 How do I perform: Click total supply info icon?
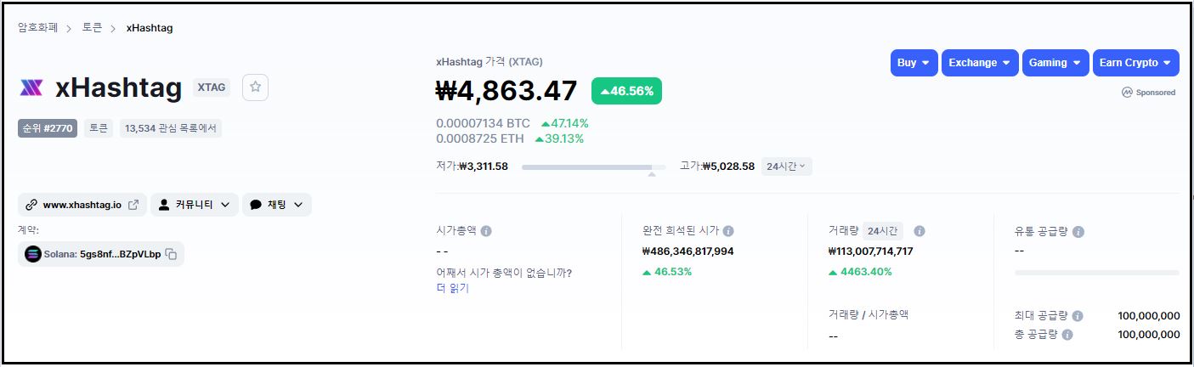[1067, 335]
